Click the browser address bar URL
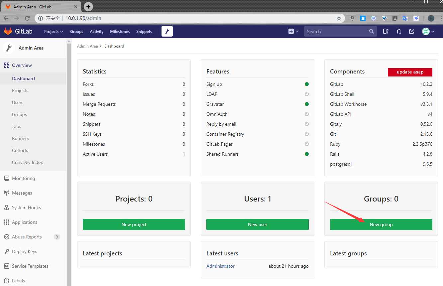 pyautogui.click(x=83, y=18)
